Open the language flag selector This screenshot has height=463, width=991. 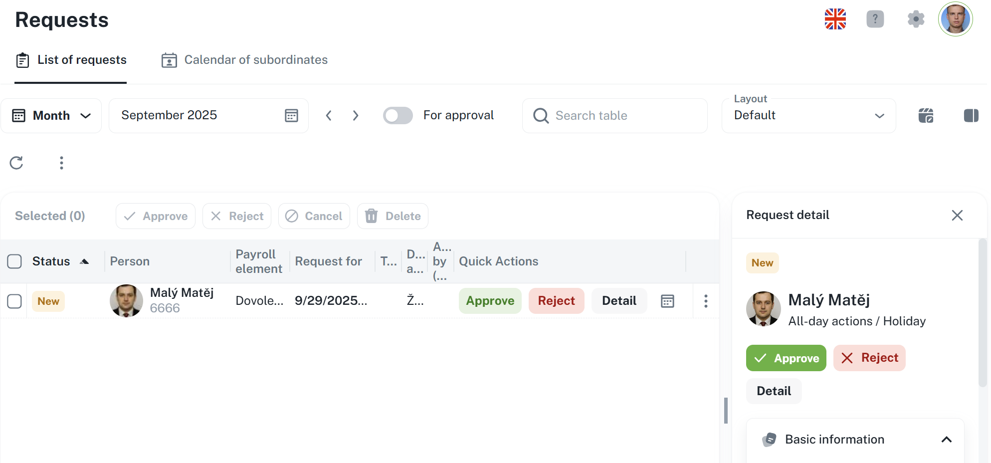coord(835,19)
